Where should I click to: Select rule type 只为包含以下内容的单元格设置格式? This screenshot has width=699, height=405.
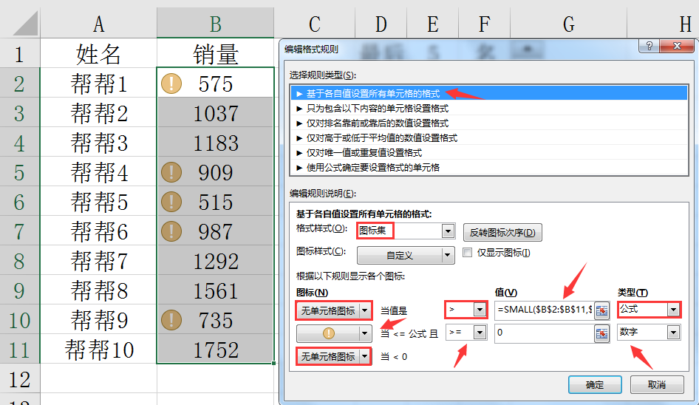pyautogui.click(x=488, y=108)
